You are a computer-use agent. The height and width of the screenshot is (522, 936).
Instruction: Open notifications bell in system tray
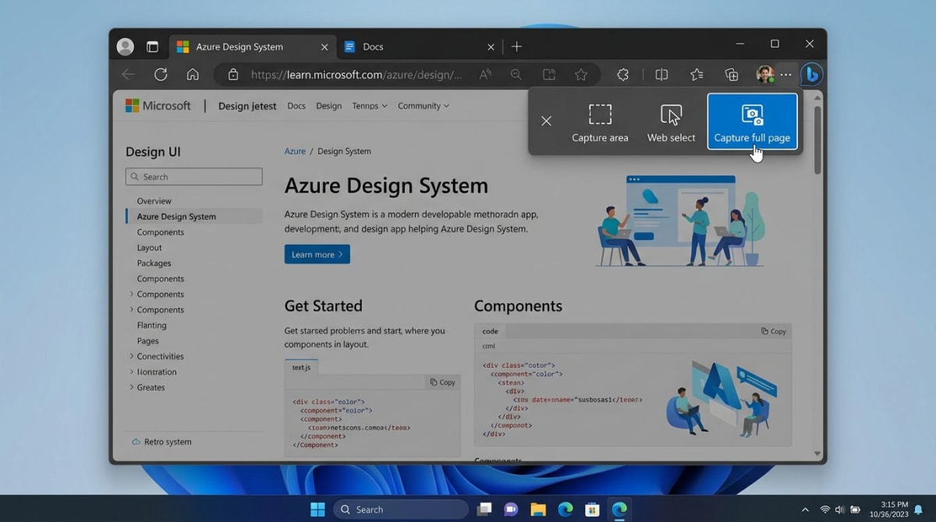918,510
